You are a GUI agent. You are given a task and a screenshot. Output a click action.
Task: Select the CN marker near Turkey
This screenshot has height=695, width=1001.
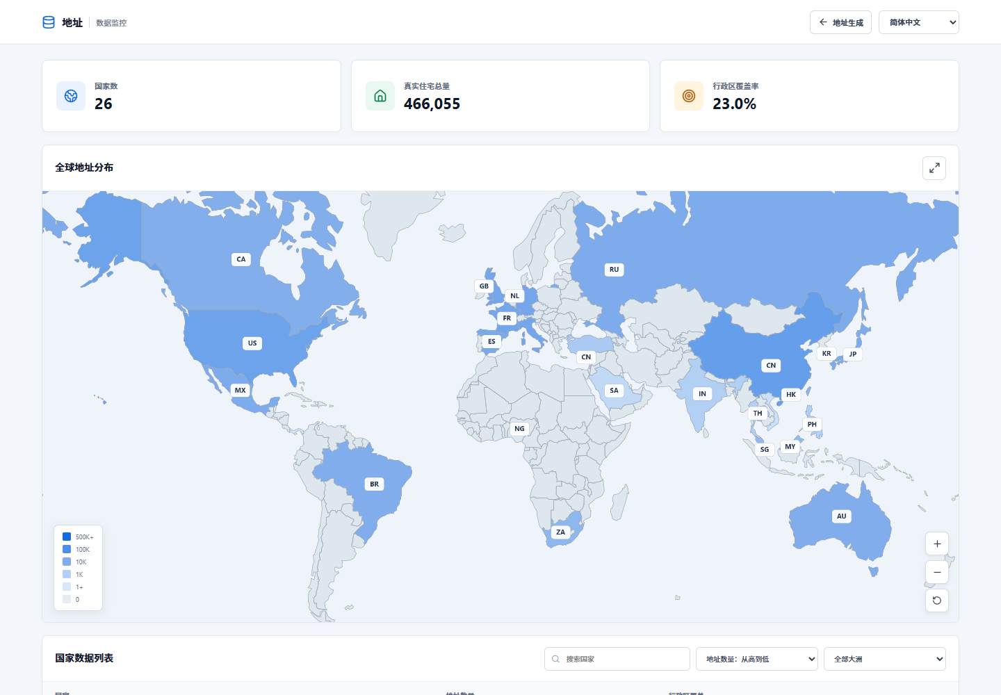click(586, 357)
